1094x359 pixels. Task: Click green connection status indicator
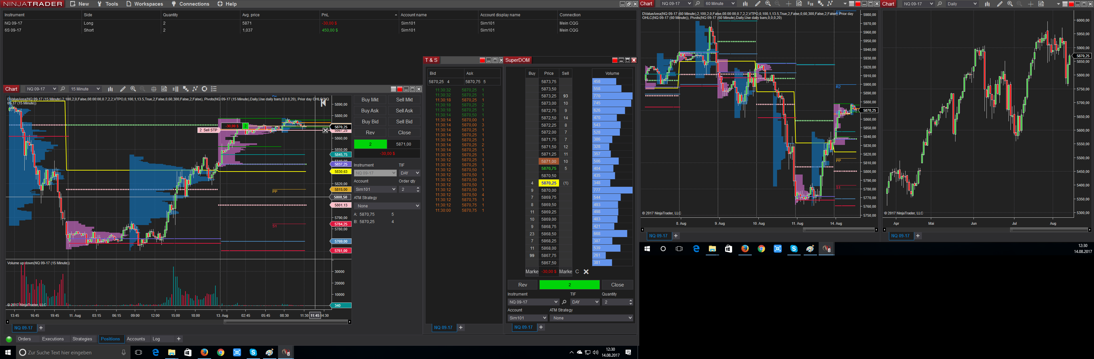[9, 339]
